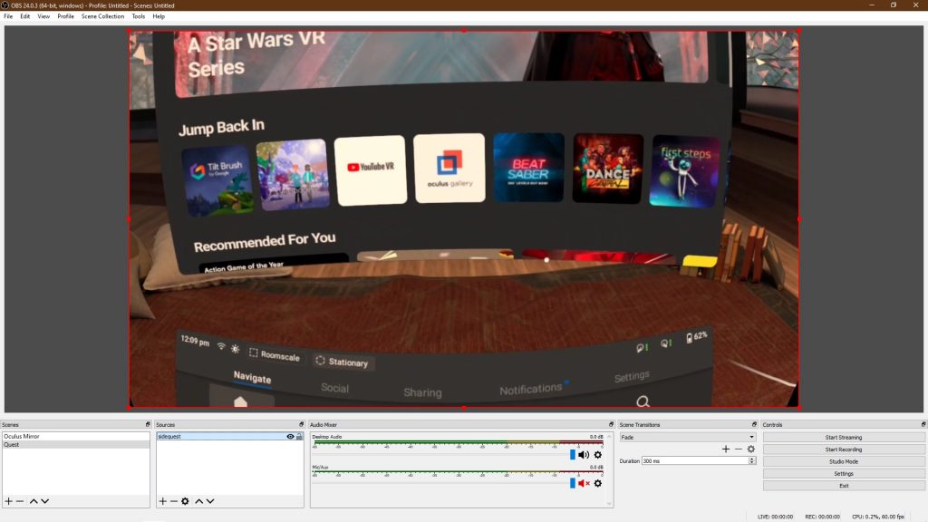Decrease transition Duration with the down arrow

[751, 462]
